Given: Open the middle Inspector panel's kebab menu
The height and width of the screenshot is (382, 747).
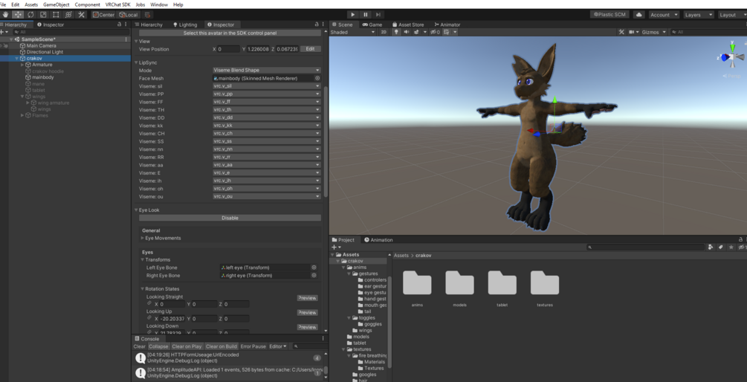Looking at the screenshot, I should tap(323, 25).
